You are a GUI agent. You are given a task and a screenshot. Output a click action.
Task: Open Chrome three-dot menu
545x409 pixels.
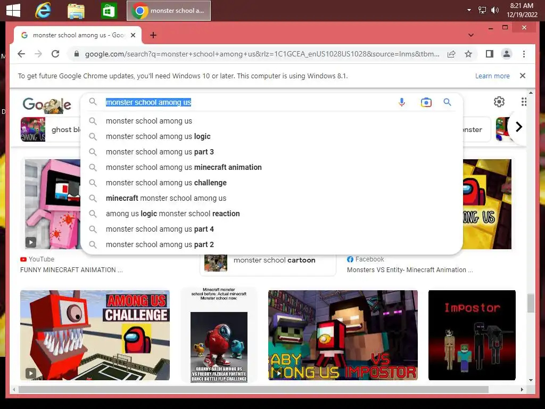[x=524, y=54]
